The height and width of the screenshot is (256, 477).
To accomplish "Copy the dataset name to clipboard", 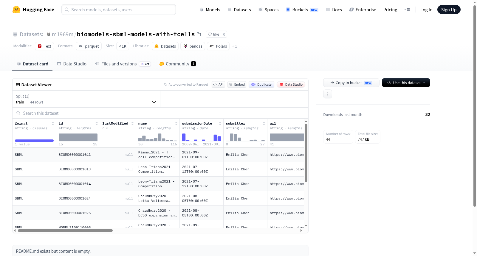I will (199, 34).
